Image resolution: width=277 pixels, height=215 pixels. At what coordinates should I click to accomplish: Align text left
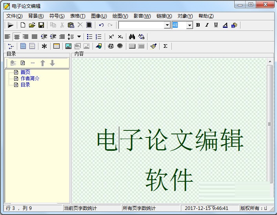[x=7, y=37]
